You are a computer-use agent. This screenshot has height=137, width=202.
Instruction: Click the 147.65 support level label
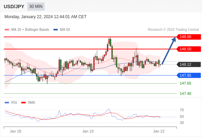click(185, 83)
